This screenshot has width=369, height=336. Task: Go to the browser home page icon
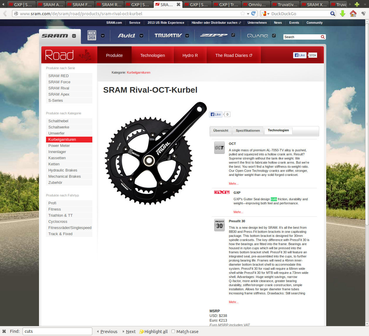pos(353,13)
